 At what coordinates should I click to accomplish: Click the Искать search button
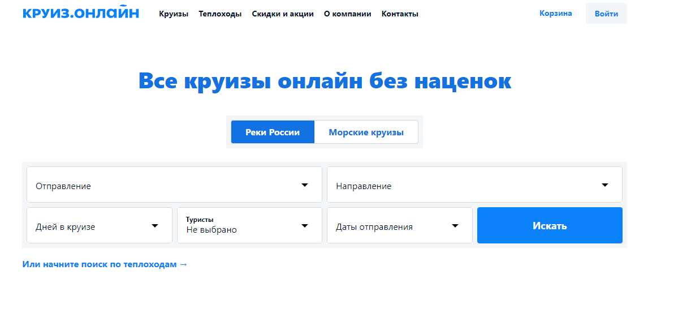(x=550, y=225)
